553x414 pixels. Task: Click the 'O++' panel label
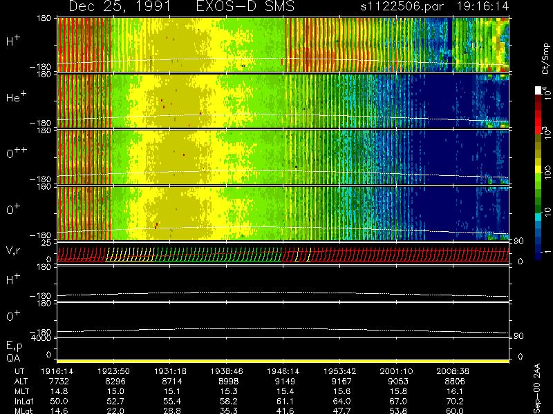point(17,153)
